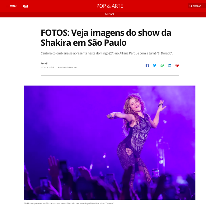Screen dimensions: 206x205
Task: Click the photo caption below the image
Action: [70, 203]
